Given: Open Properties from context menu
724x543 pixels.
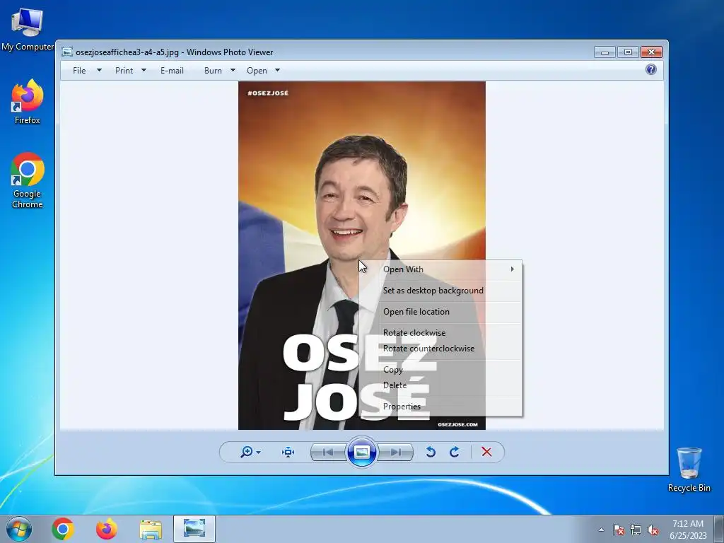Looking at the screenshot, I should (x=440, y=407).
